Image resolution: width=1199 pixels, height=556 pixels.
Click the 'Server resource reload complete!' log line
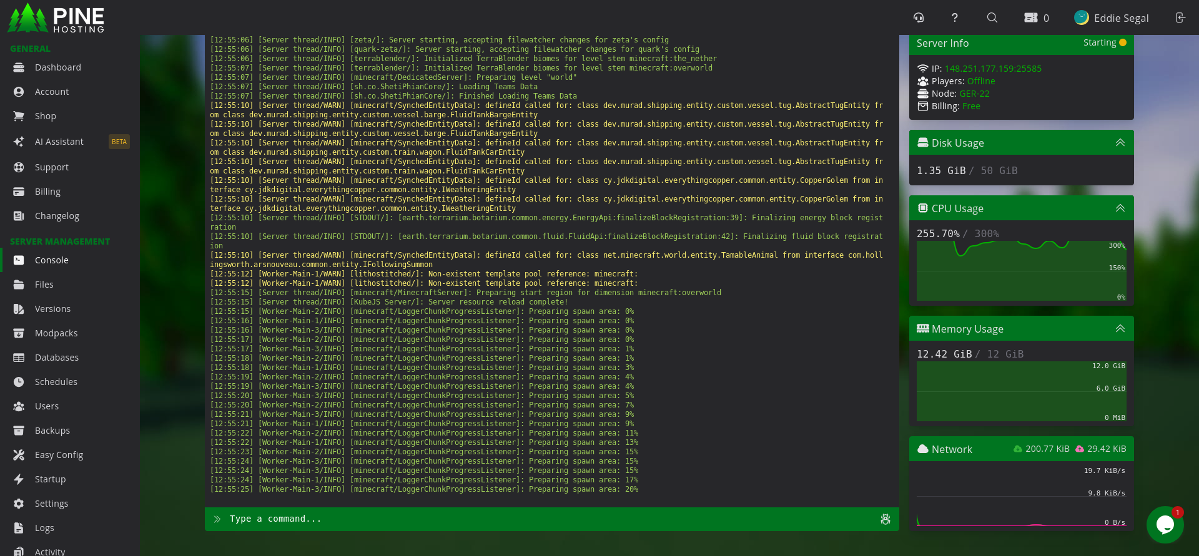(389, 302)
